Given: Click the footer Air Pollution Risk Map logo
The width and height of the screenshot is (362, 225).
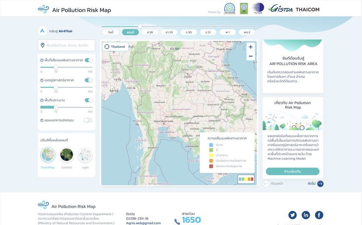Looking at the screenshot, I should [43, 205].
